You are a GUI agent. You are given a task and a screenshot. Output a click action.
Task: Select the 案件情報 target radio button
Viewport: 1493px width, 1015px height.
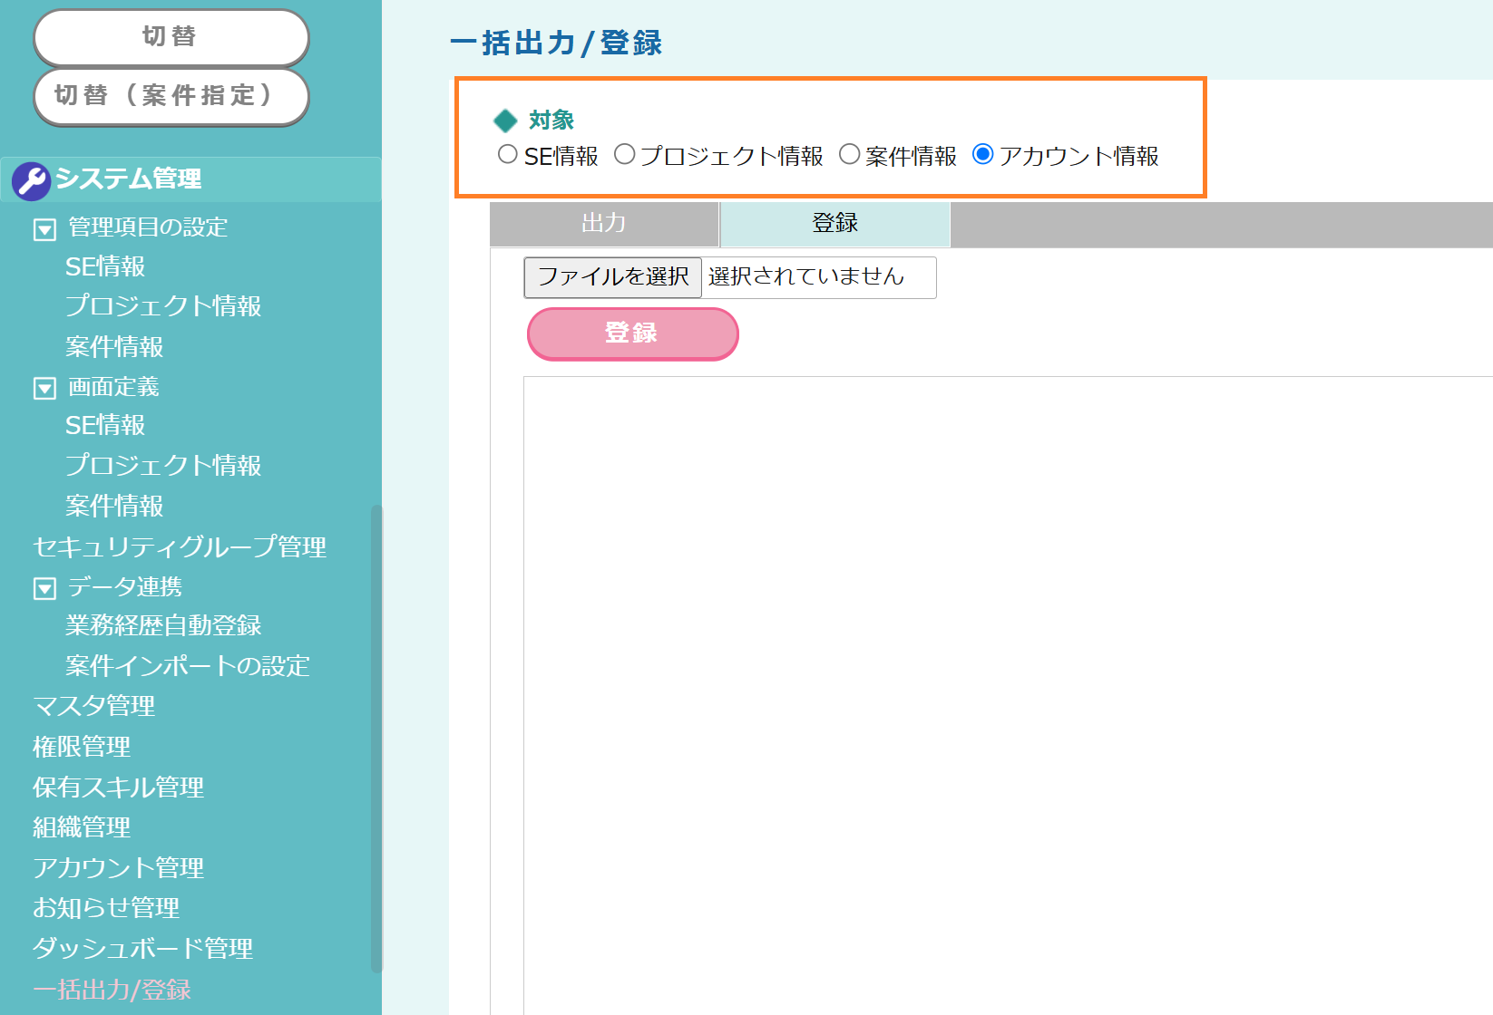point(849,155)
